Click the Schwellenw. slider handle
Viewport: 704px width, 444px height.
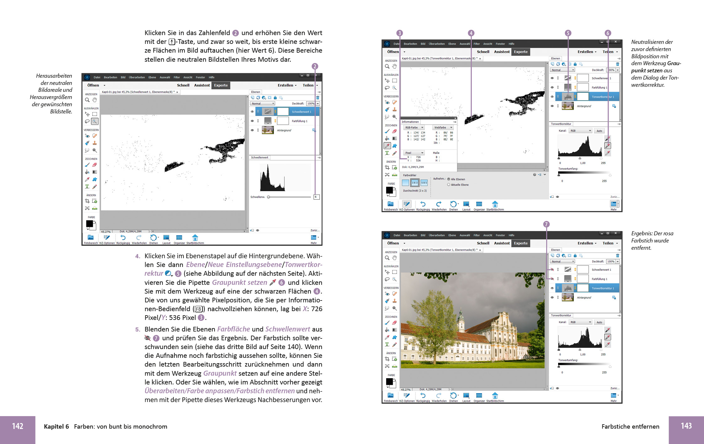tap(269, 197)
